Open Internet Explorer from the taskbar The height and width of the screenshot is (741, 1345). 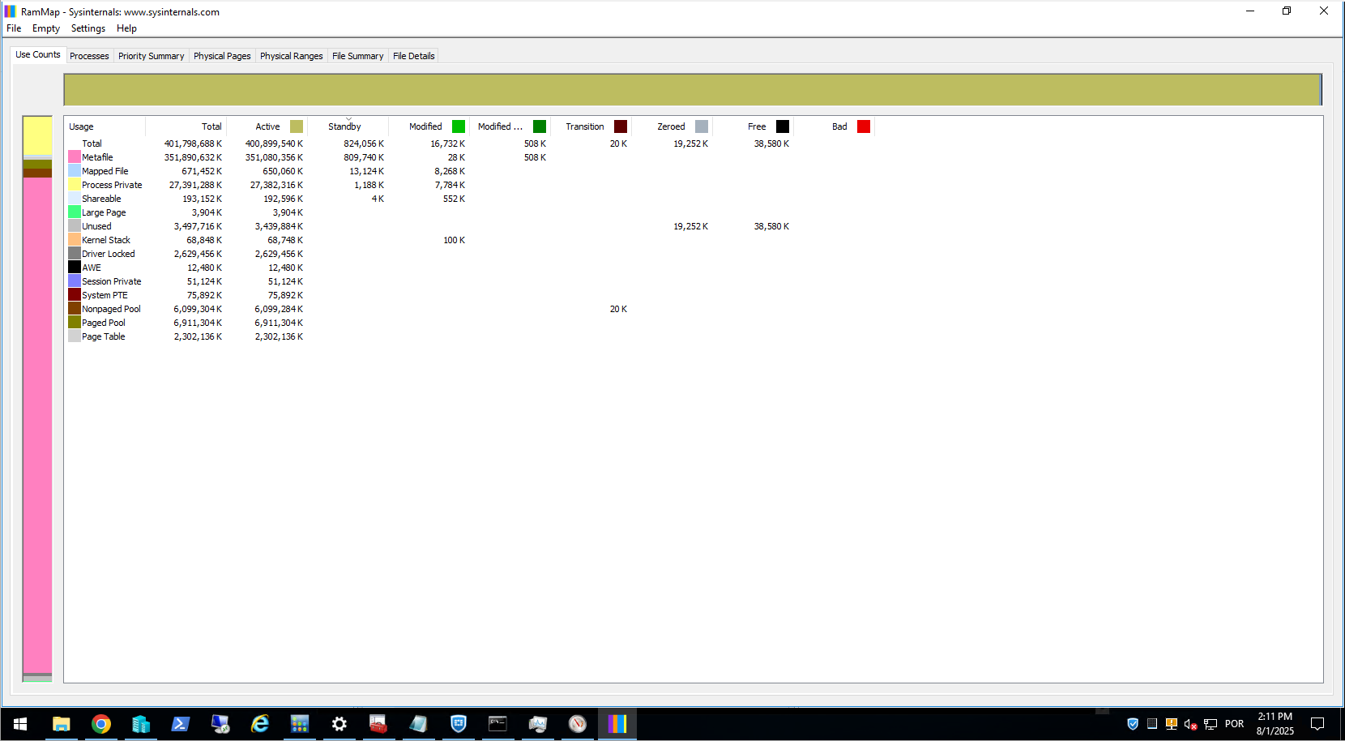click(260, 724)
